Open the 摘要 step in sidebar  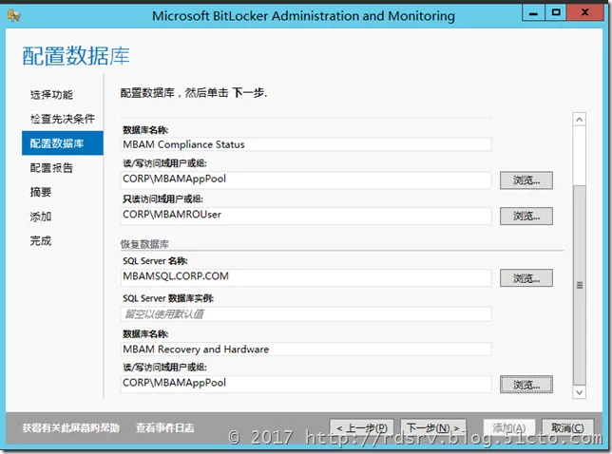point(41,192)
